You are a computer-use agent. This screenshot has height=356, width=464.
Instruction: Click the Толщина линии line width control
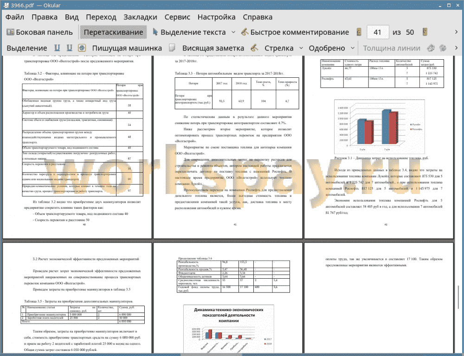pos(392,48)
